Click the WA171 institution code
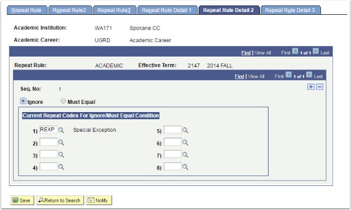 pos(103,28)
